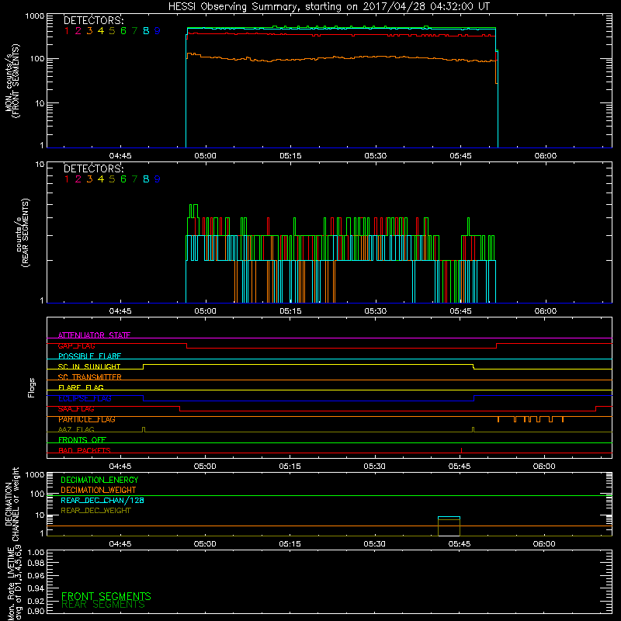Click the 05:15 time label under the front segments plot
The height and width of the screenshot is (621, 621).
pos(290,156)
